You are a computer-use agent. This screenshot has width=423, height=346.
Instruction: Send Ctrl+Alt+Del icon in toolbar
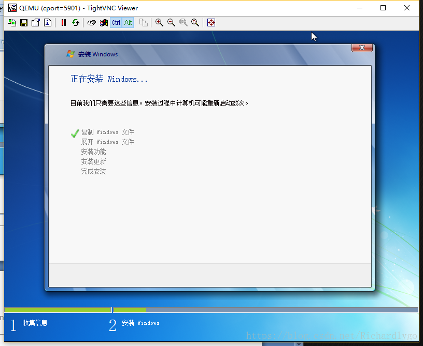pyautogui.click(x=91, y=23)
